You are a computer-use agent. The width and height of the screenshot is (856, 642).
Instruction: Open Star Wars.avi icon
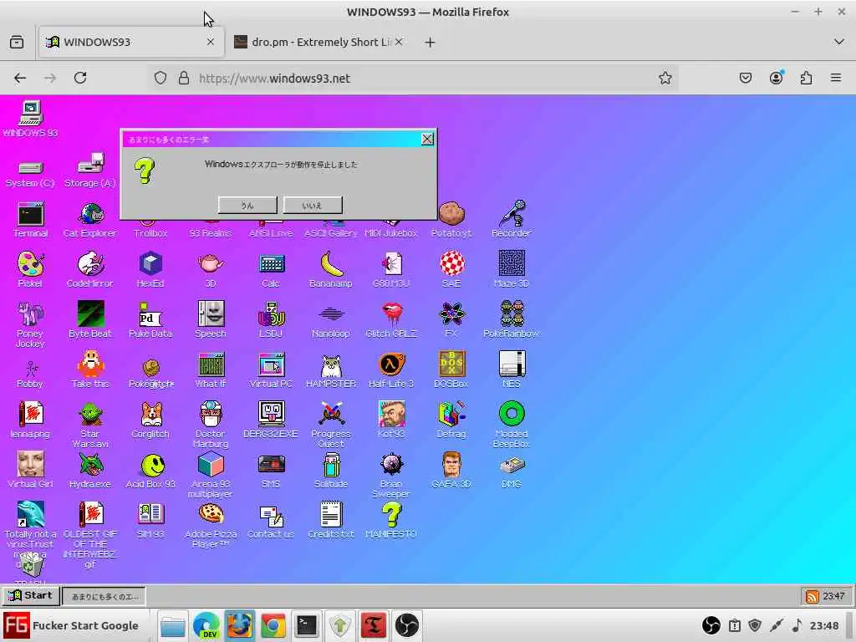[90, 425]
